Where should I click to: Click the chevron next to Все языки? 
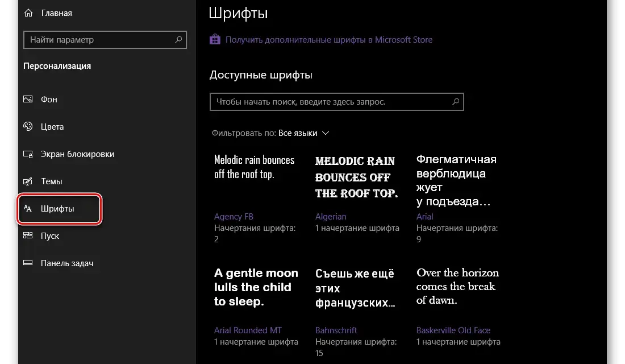tap(326, 133)
